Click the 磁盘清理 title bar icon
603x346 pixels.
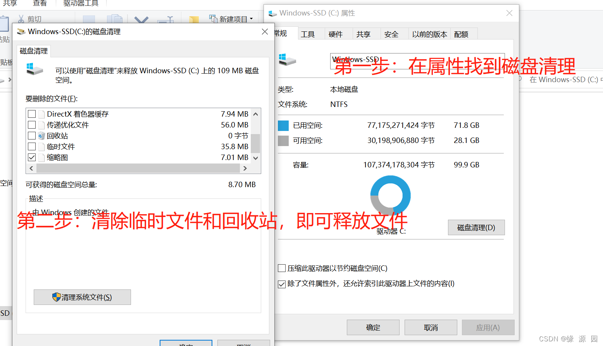21,32
